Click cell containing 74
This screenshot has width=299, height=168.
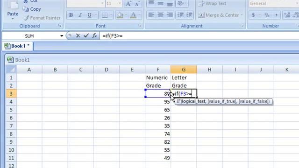pyautogui.click(x=158, y=134)
